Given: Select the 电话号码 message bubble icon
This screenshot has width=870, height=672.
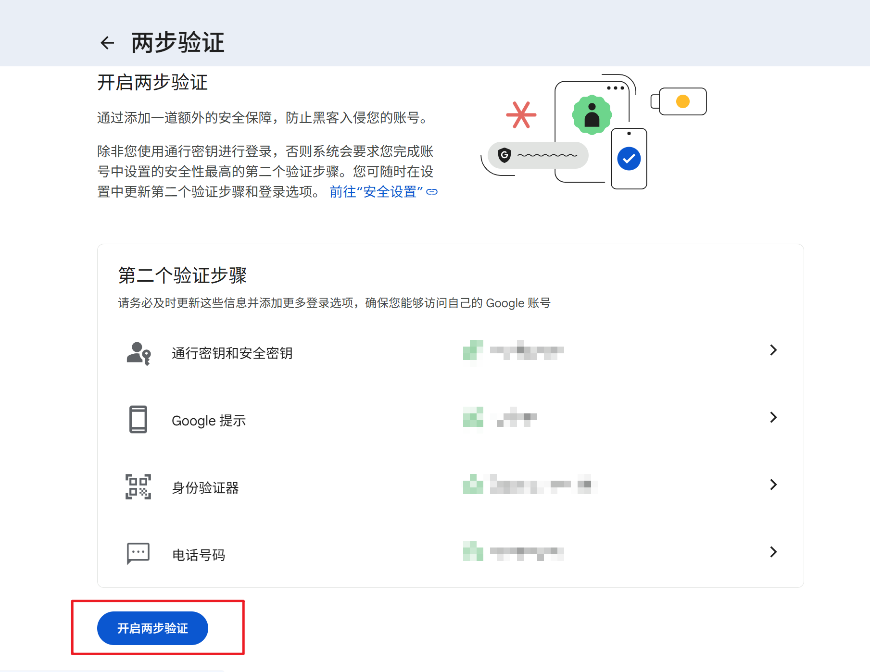Looking at the screenshot, I should [138, 554].
